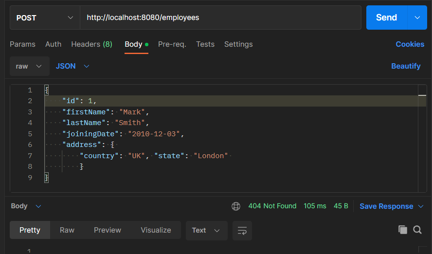Click the "Mark" value on line 3
This screenshot has height=254, width=432.
pyautogui.click(x=132, y=112)
